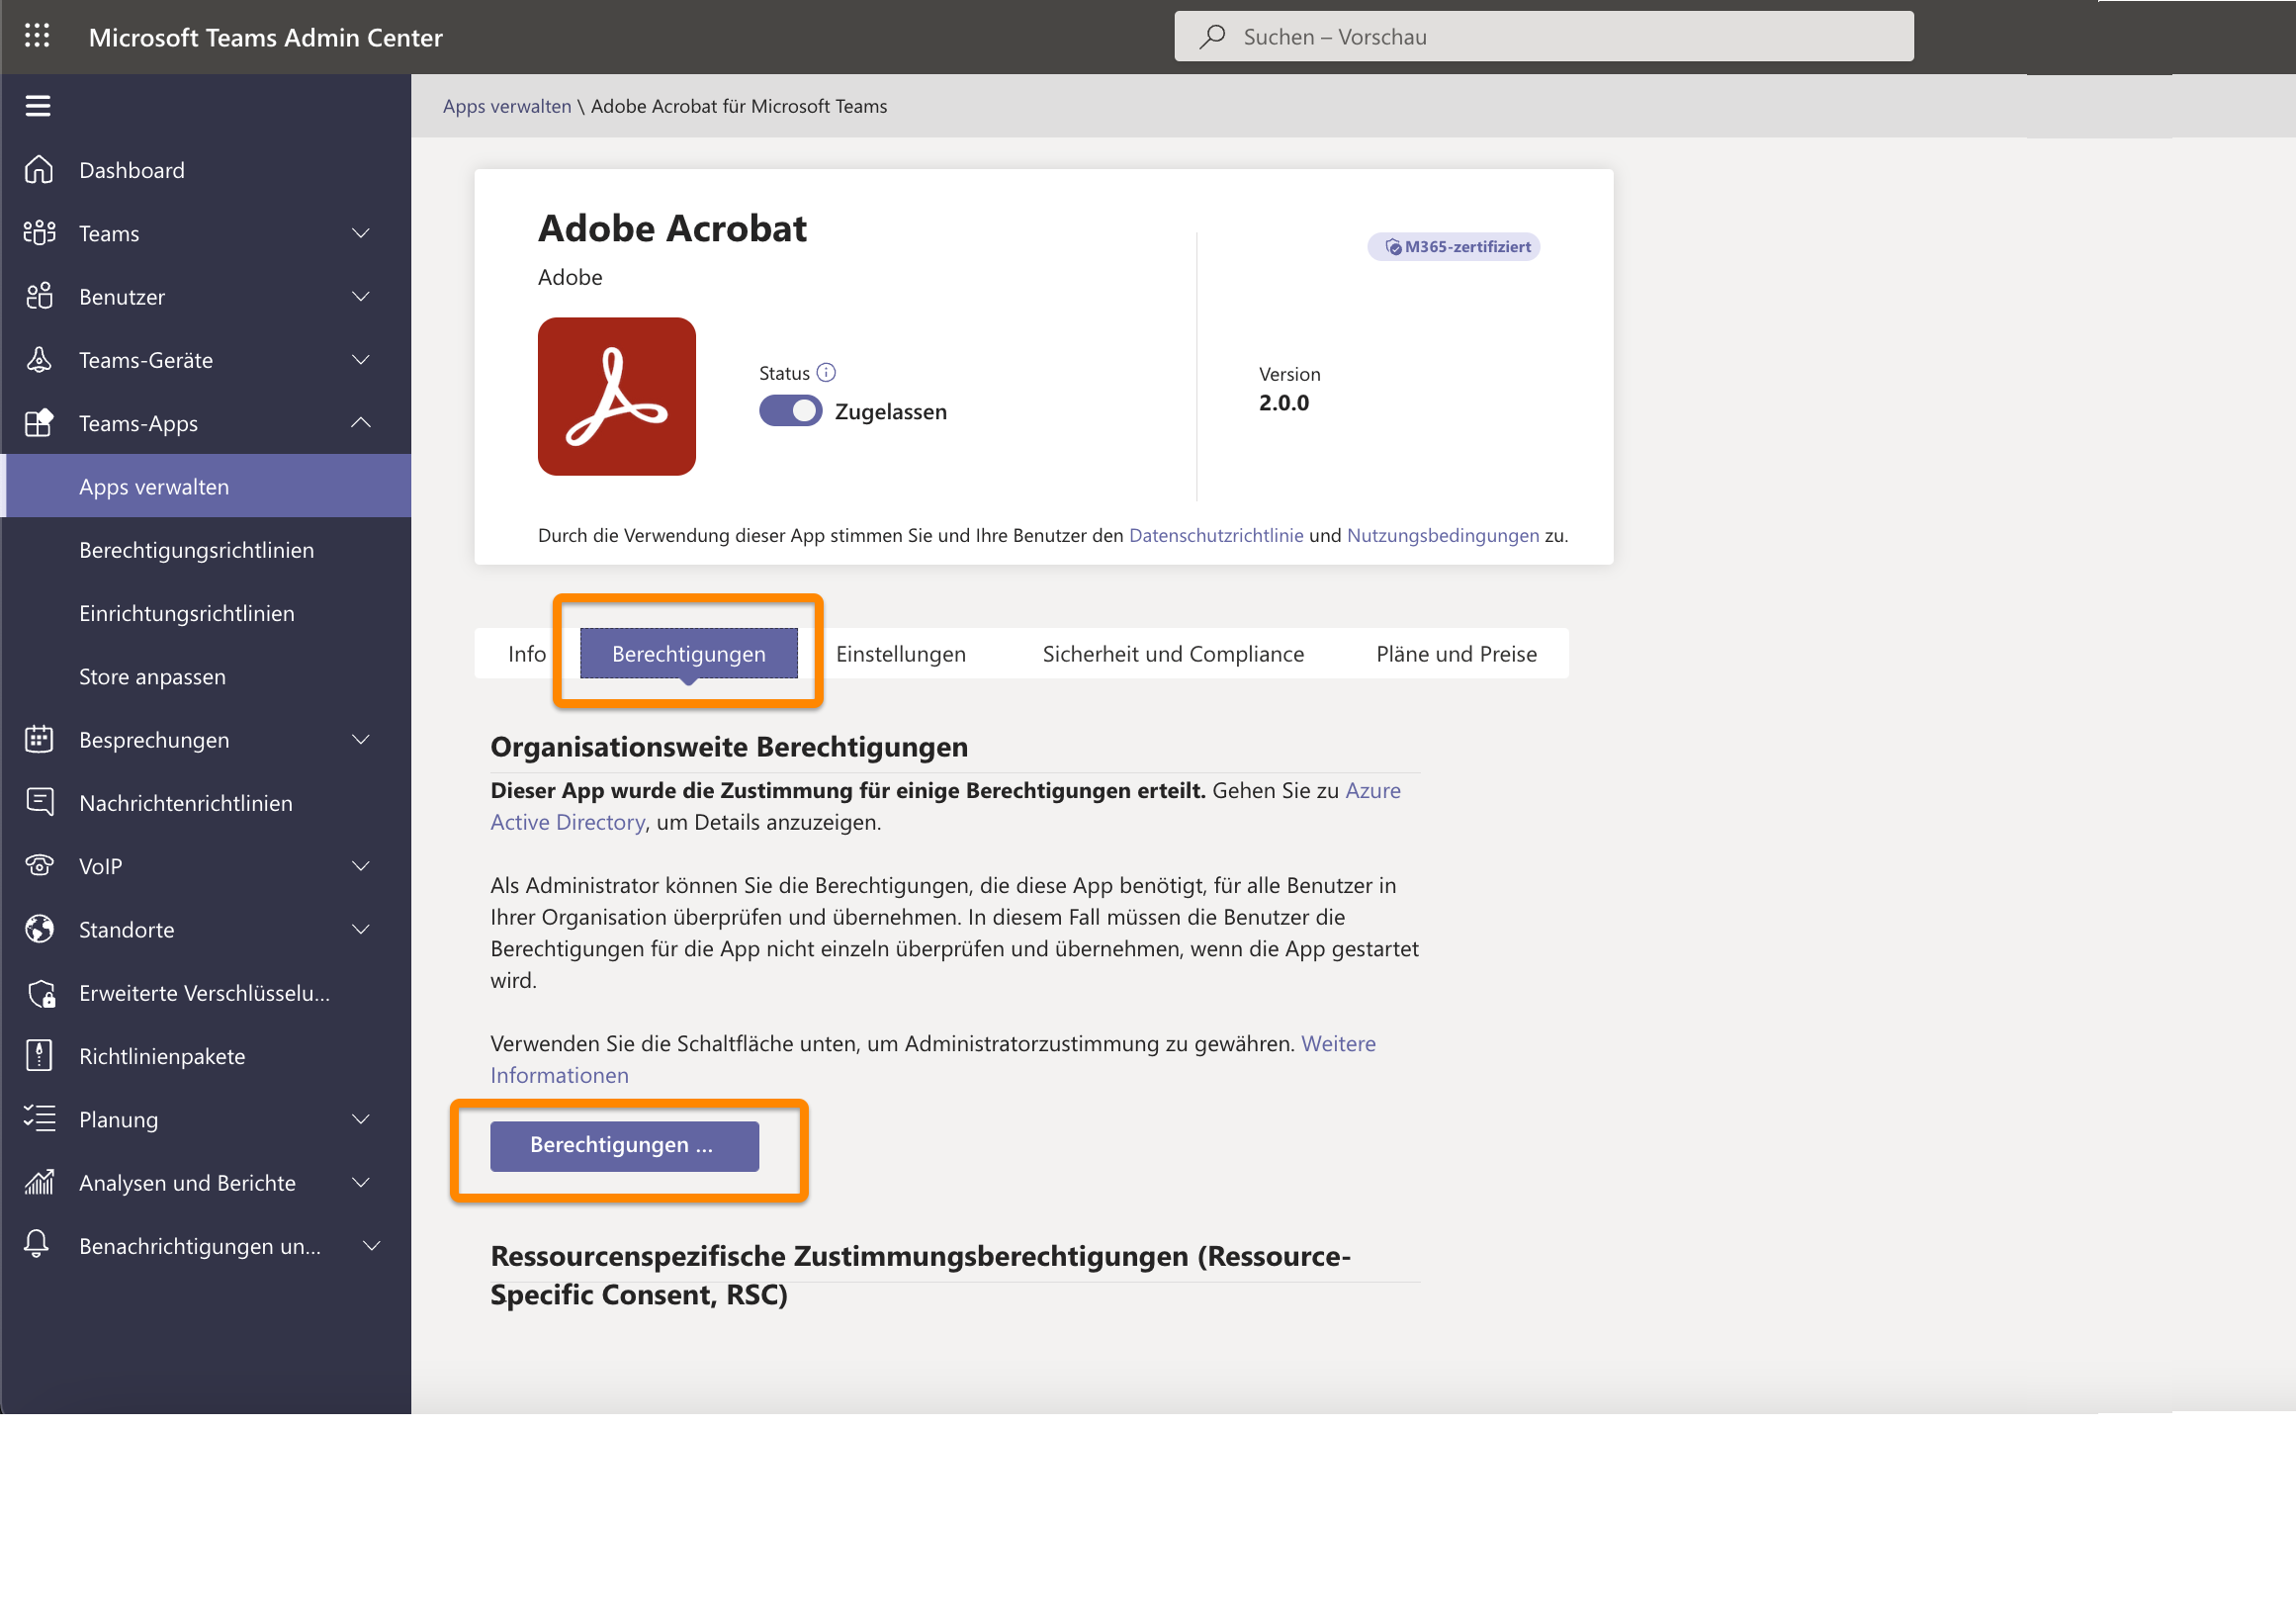Click Apps verwalten breadcrumb link
The height and width of the screenshot is (1606, 2296).
pos(507,106)
